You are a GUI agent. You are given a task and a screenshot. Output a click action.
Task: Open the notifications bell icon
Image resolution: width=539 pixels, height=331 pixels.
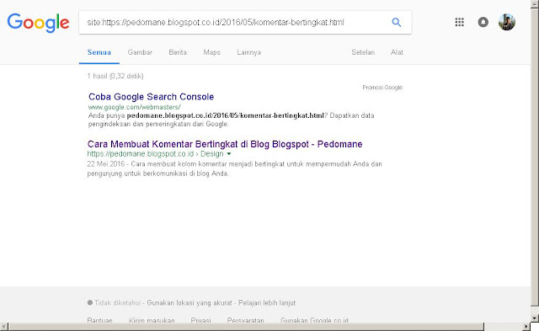pyautogui.click(x=483, y=22)
